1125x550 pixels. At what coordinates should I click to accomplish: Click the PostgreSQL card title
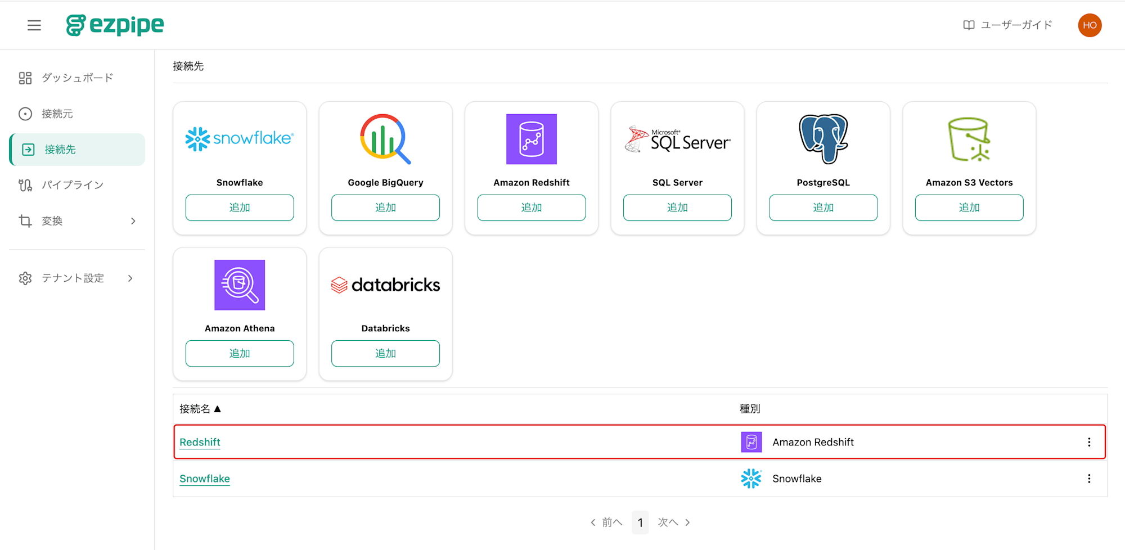click(823, 183)
